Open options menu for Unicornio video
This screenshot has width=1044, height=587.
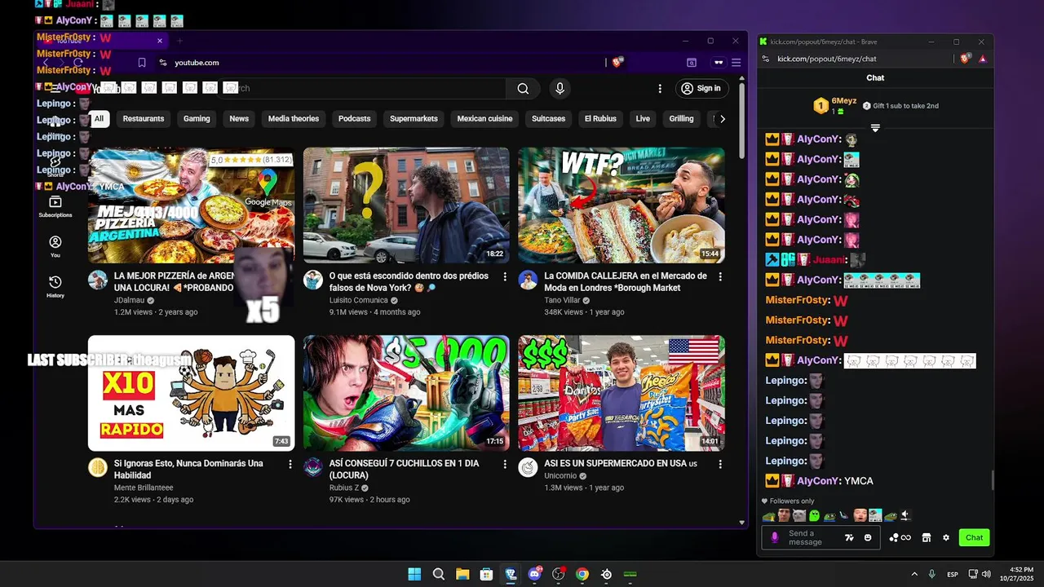point(720,464)
